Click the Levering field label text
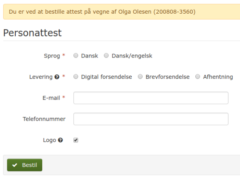The width and height of the screenshot is (240, 177). pyautogui.click(x=41, y=77)
